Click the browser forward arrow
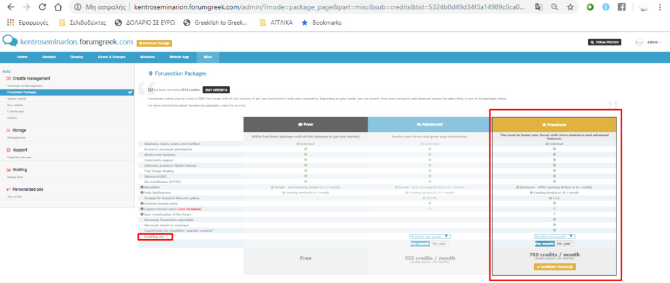The width and height of the screenshot is (670, 283). 26,7
